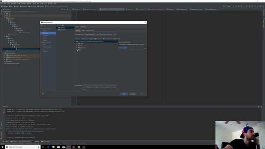Expand the .idea folder in dialog tree
265x149 pixels.
click(x=77, y=43)
